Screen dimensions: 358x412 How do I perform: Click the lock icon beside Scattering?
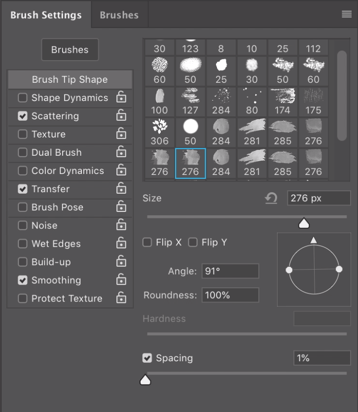click(x=121, y=116)
